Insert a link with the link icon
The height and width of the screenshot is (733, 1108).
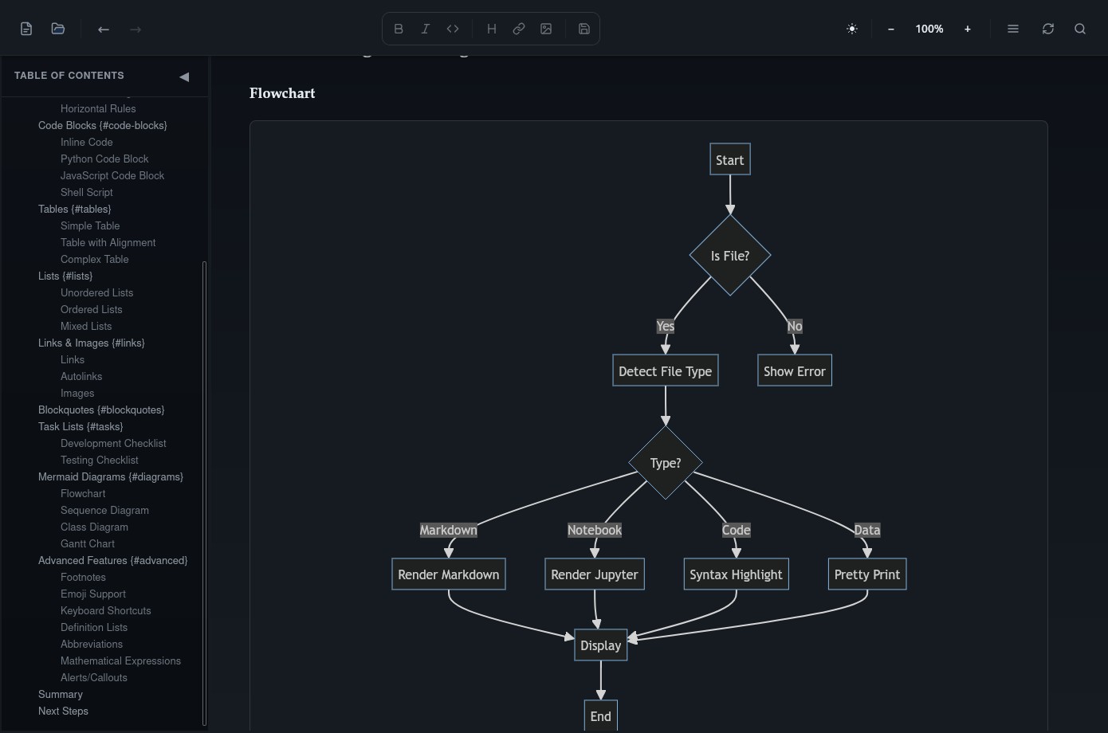coord(519,29)
